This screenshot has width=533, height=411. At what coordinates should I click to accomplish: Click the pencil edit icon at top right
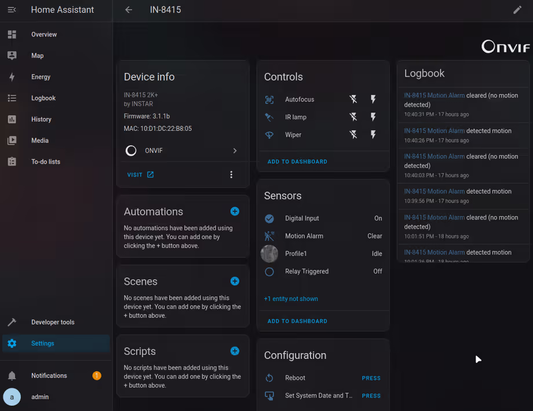[x=517, y=10]
